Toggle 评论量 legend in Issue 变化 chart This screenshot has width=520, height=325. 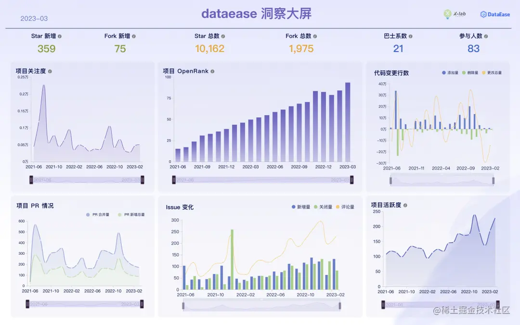pos(345,207)
